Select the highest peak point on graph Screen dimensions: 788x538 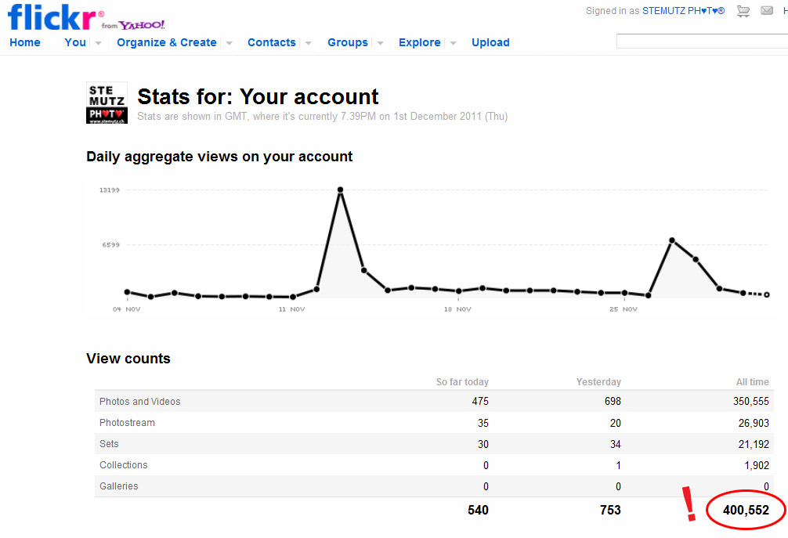click(x=340, y=190)
